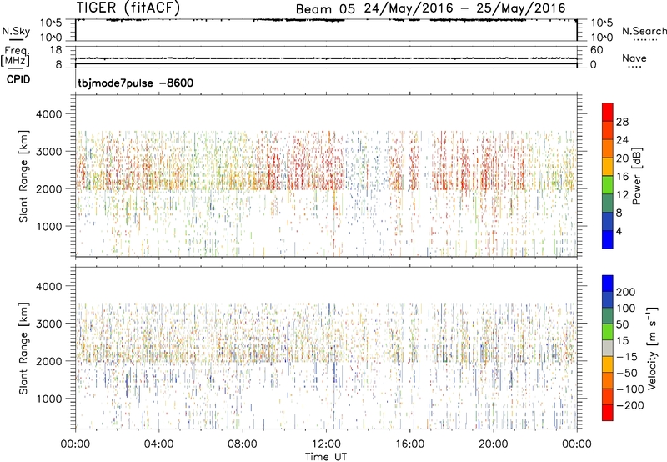Click the "3000" tick of the velocity panel
This screenshot has width=667, height=462.
49,324
